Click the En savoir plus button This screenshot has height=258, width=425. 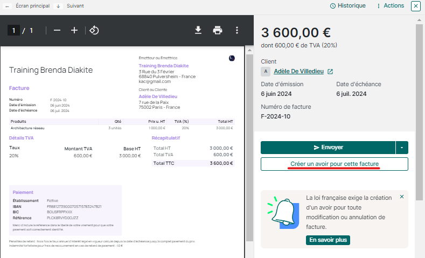(328, 240)
